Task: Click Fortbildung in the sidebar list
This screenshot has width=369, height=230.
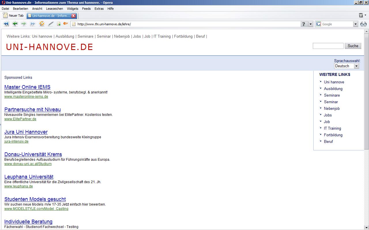Action: (333, 135)
